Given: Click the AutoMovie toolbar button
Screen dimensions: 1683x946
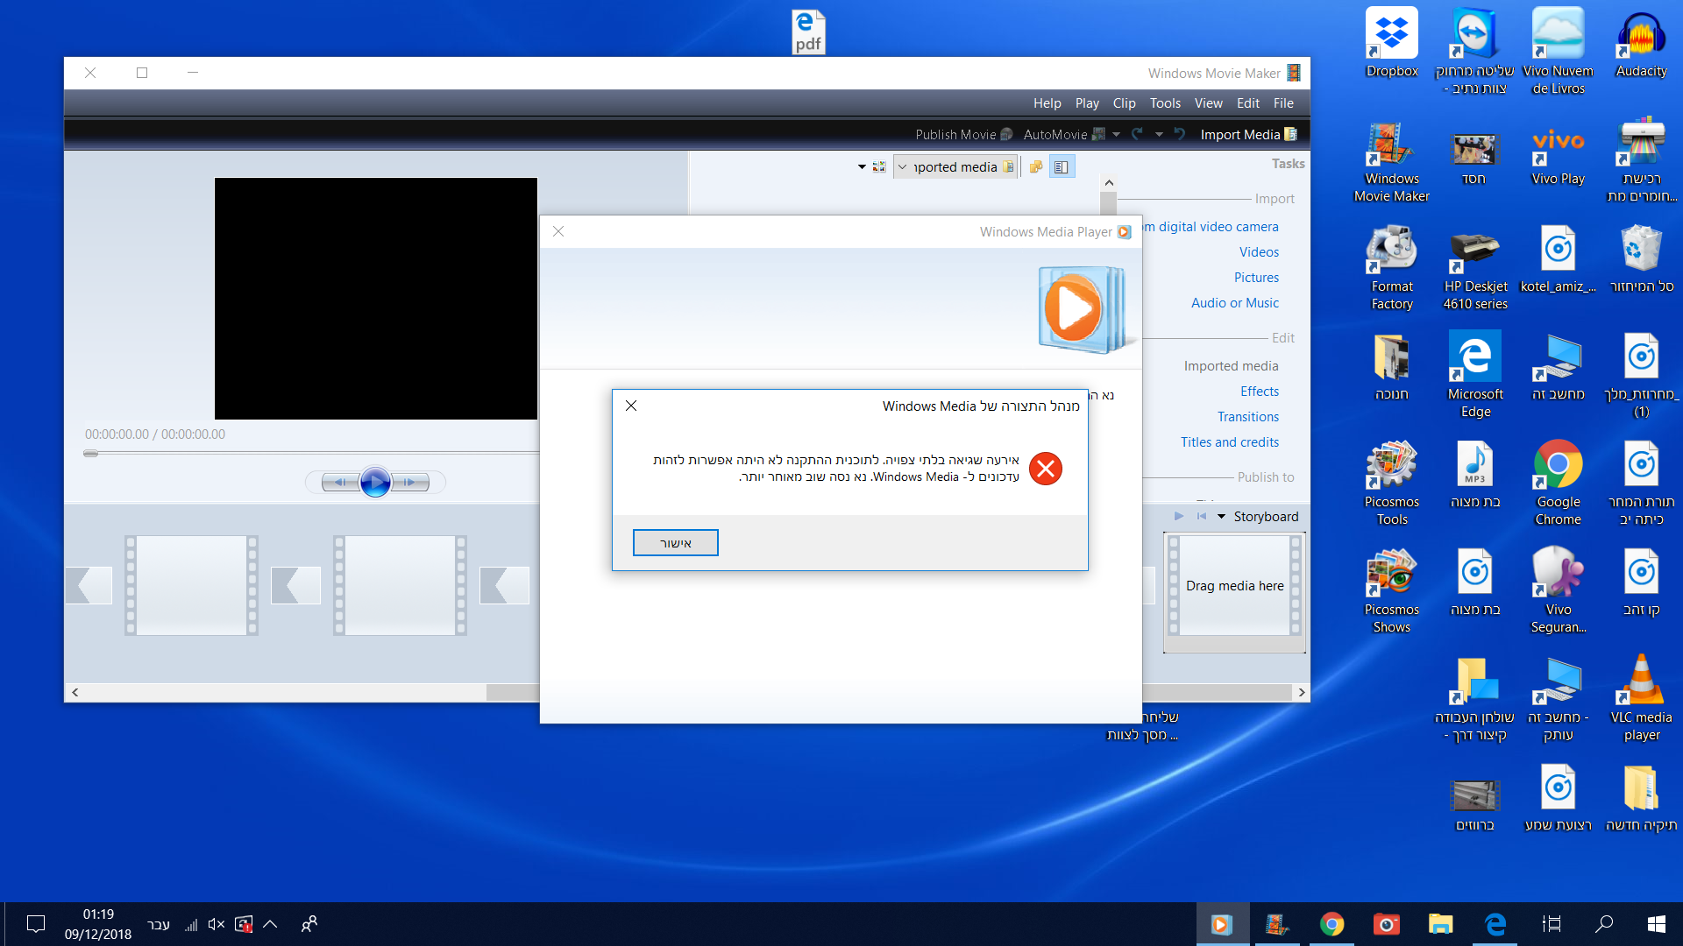Looking at the screenshot, I should coord(1064,134).
